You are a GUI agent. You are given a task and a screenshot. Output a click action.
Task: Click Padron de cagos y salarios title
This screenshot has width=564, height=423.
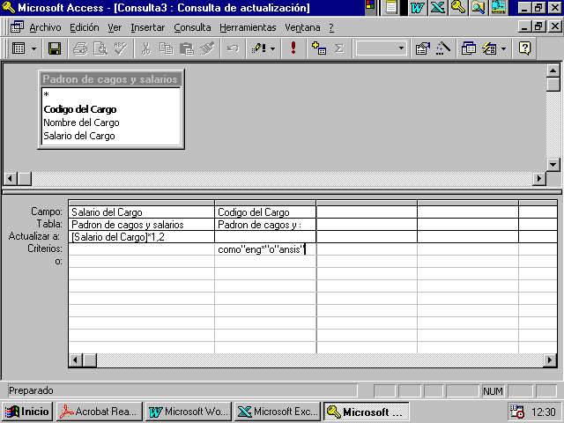110,79
